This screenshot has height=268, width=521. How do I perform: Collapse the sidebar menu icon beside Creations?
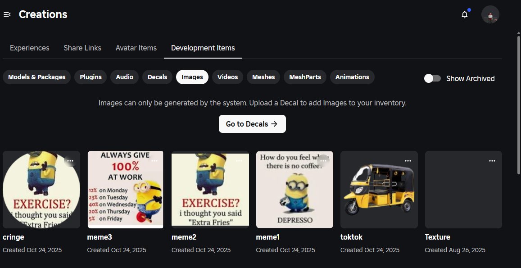[x=7, y=14]
